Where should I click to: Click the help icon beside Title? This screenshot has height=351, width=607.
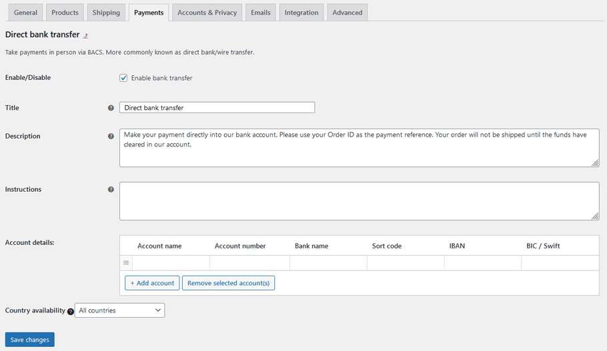111,108
